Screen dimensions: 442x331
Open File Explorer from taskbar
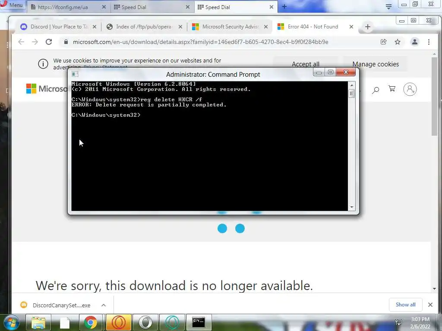38,322
